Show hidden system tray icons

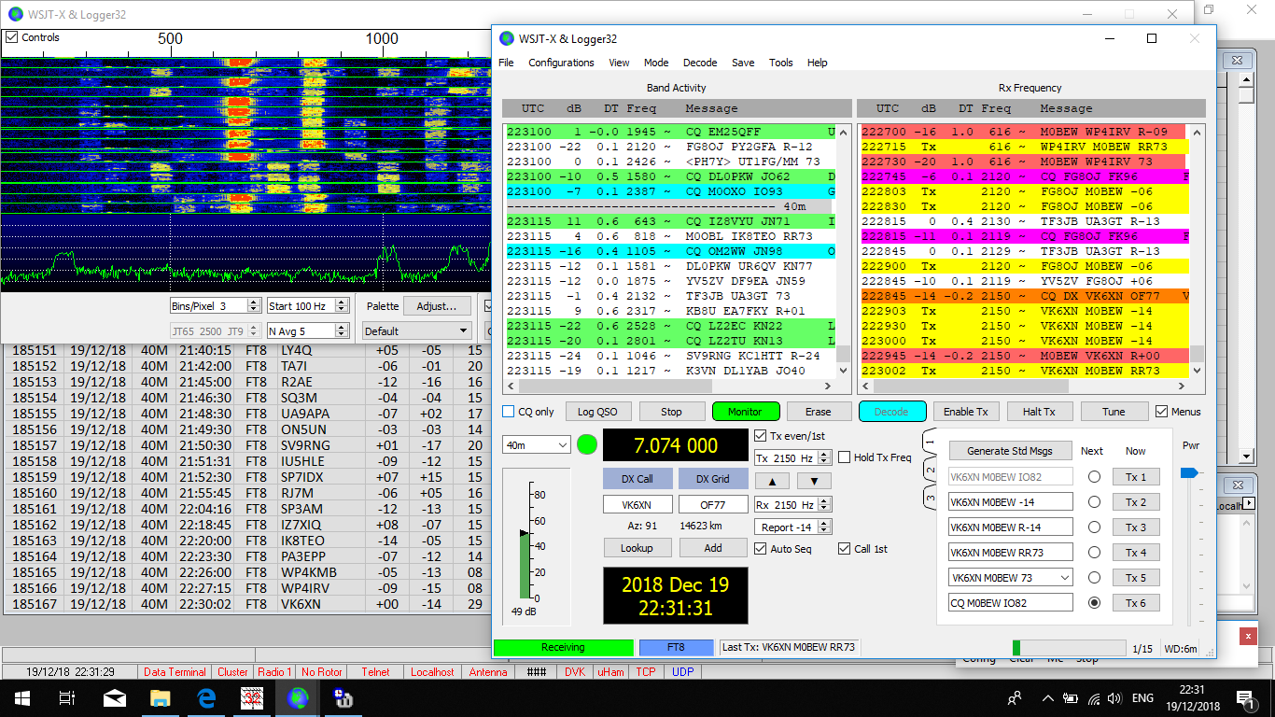[x=1047, y=698]
